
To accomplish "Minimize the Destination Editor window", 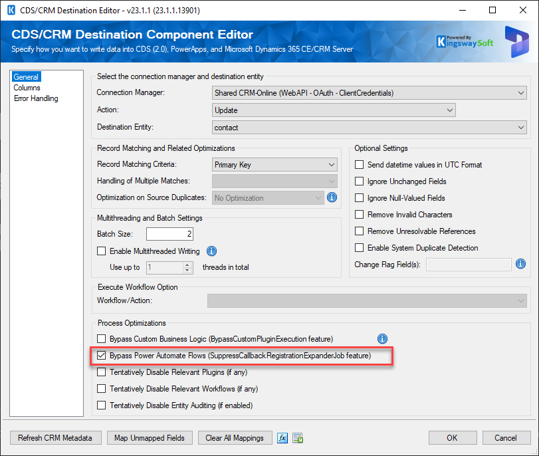I will pyautogui.click(x=463, y=10).
